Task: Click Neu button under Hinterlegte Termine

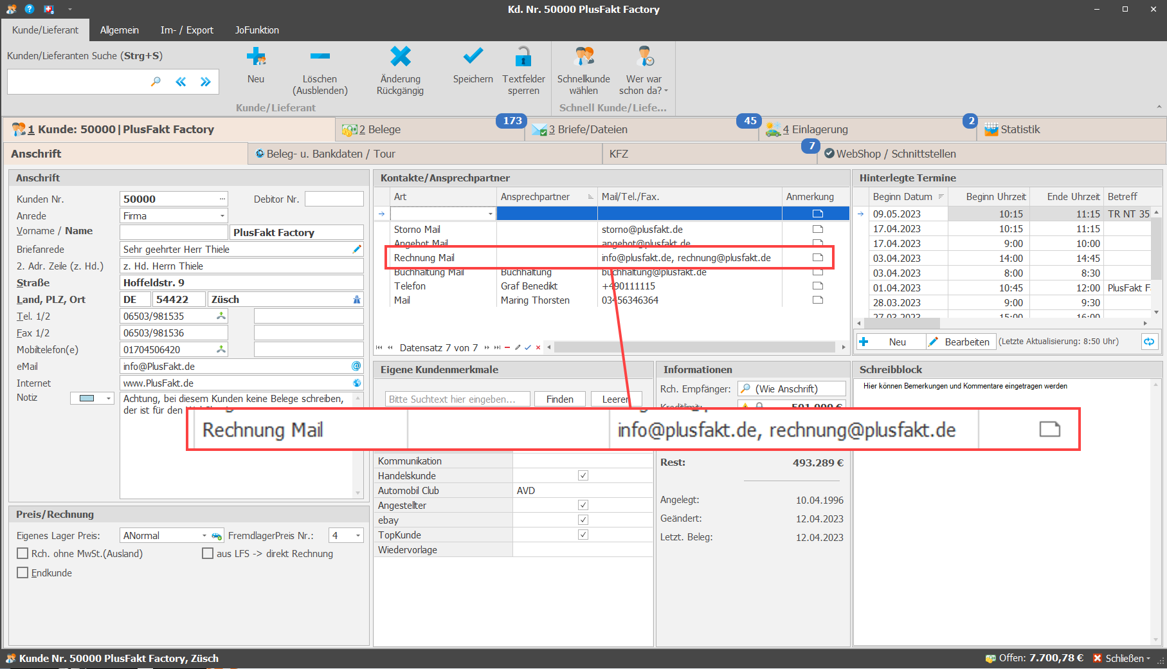Action: pyautogui.click(x=890, y=342)
